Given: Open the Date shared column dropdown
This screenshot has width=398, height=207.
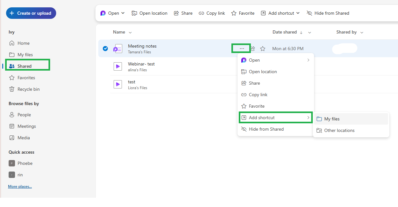Looking at the screenshot, I should [310, 32].
